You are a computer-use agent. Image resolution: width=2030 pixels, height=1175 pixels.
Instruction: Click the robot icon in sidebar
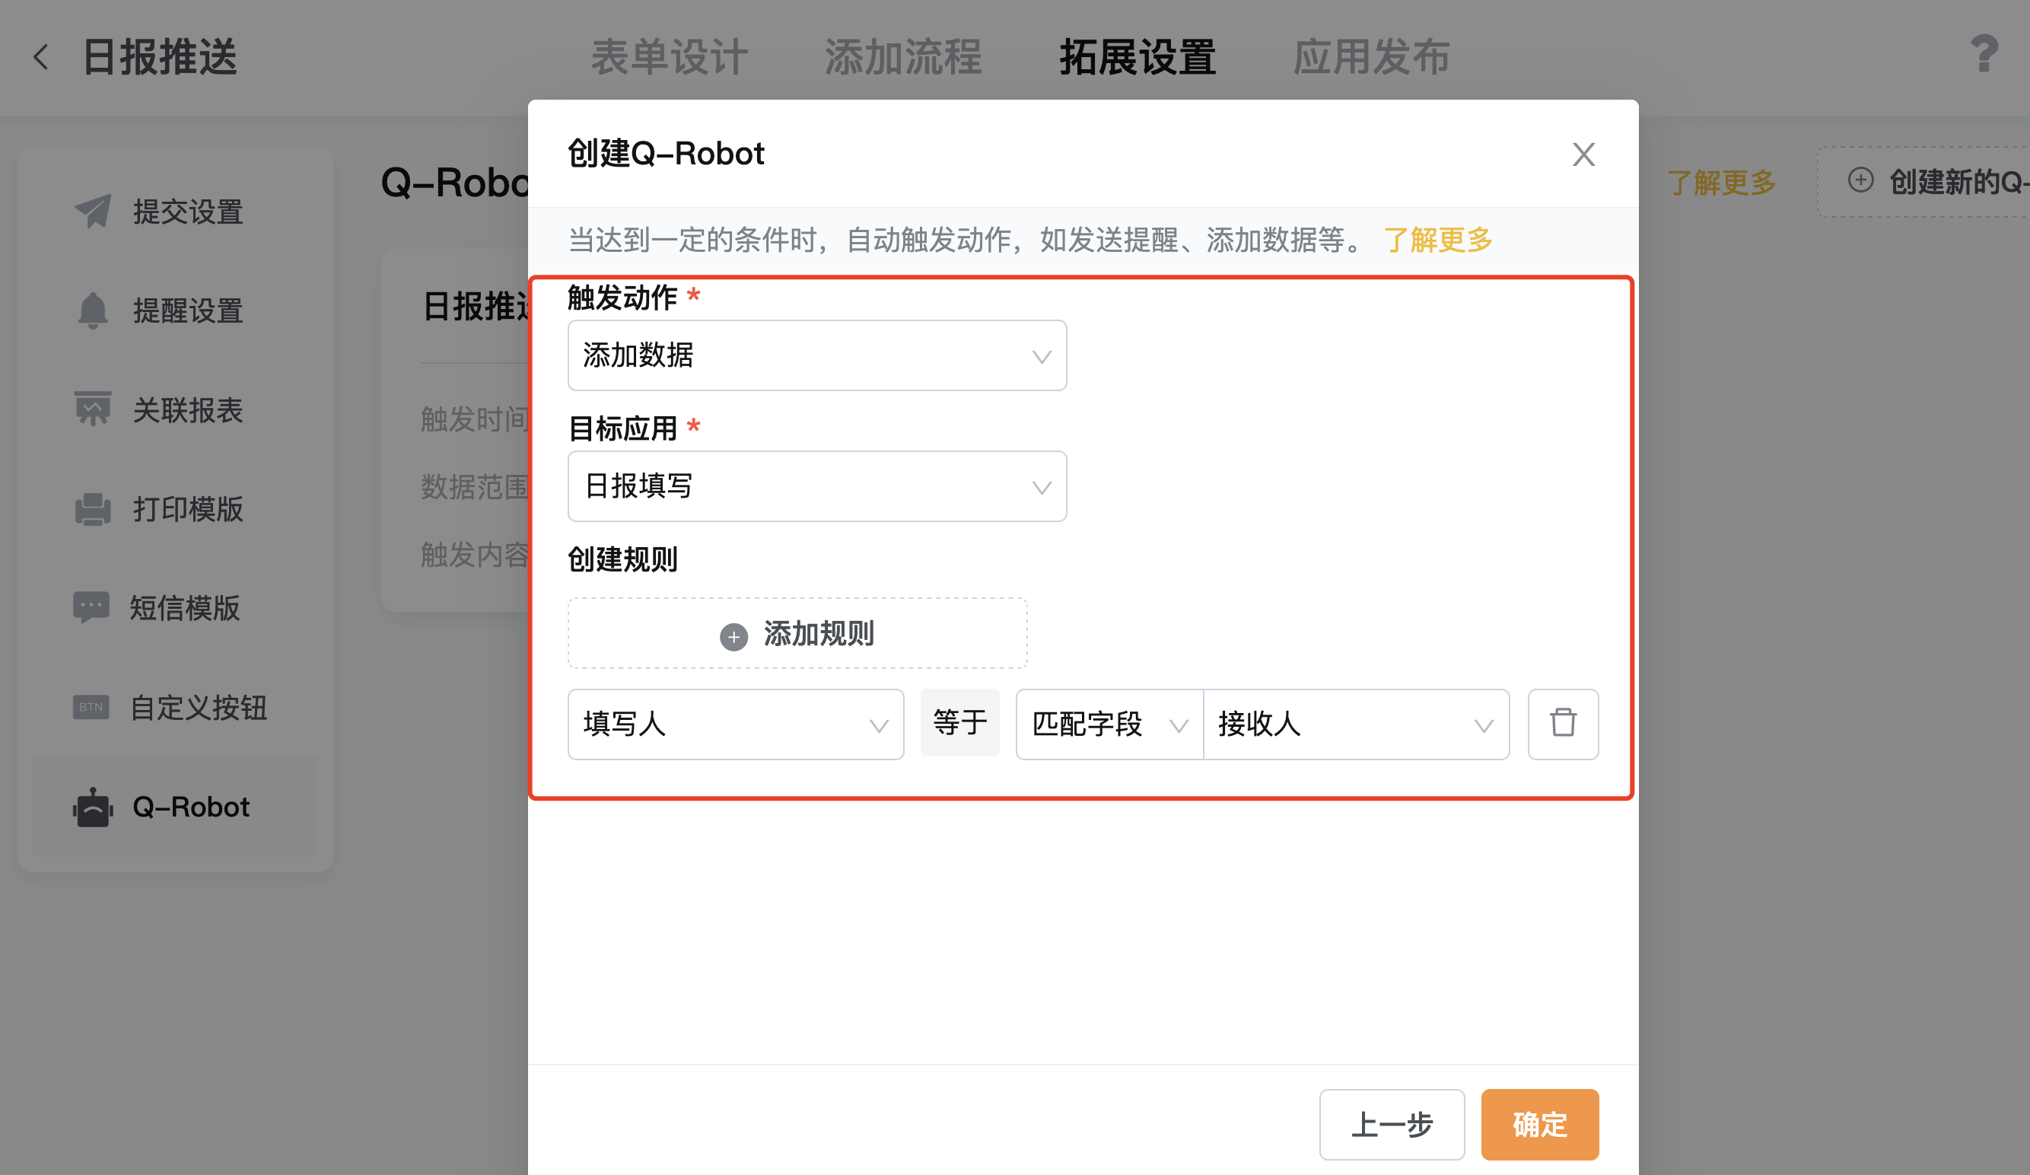(x=93, y=807)
